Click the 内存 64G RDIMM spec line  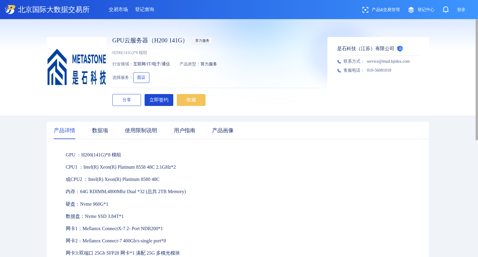126,192
